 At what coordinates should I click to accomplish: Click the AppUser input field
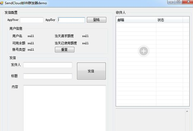click(x=32, y=20)
